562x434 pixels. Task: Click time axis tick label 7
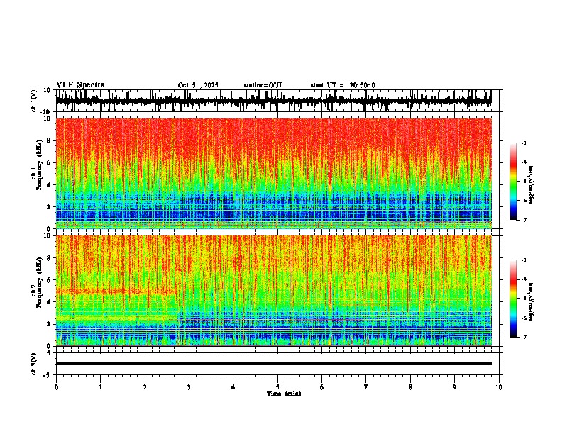coord(366,387)
